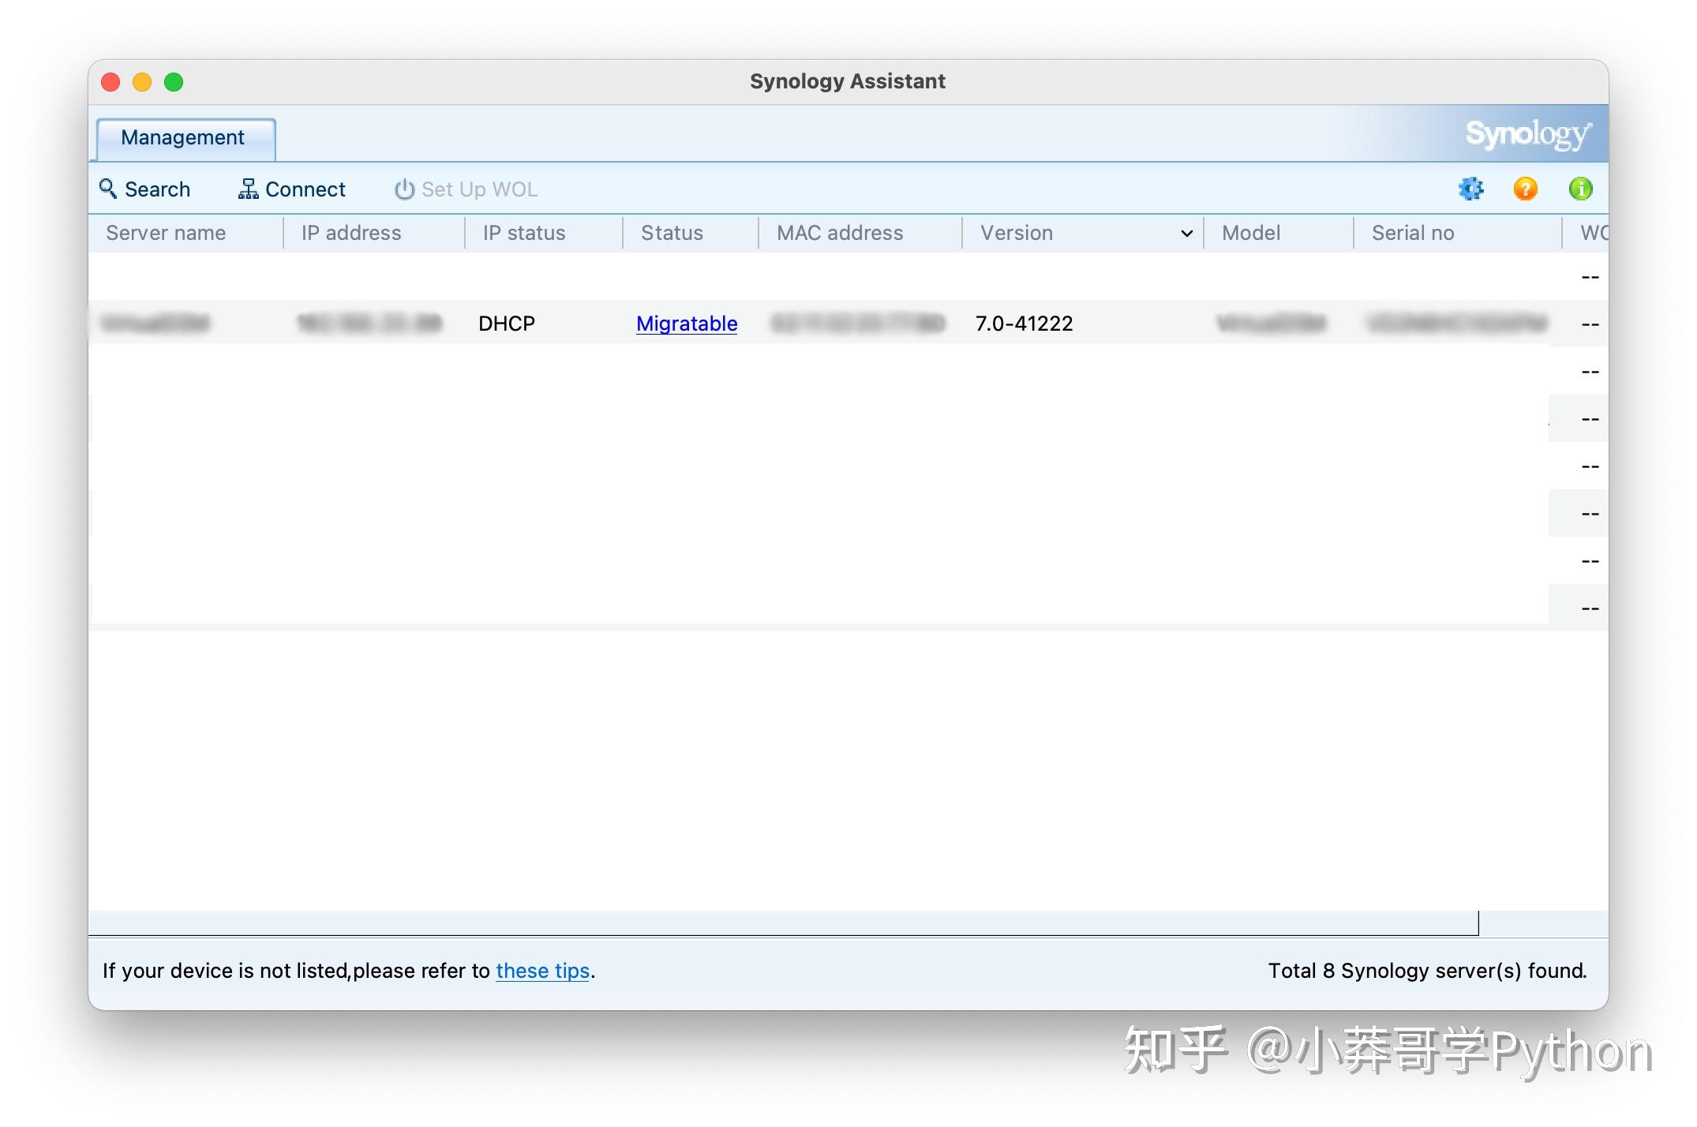The image size is (1697, 1127).
Task: Maximize window with the green button
Action: pos(174,82)
